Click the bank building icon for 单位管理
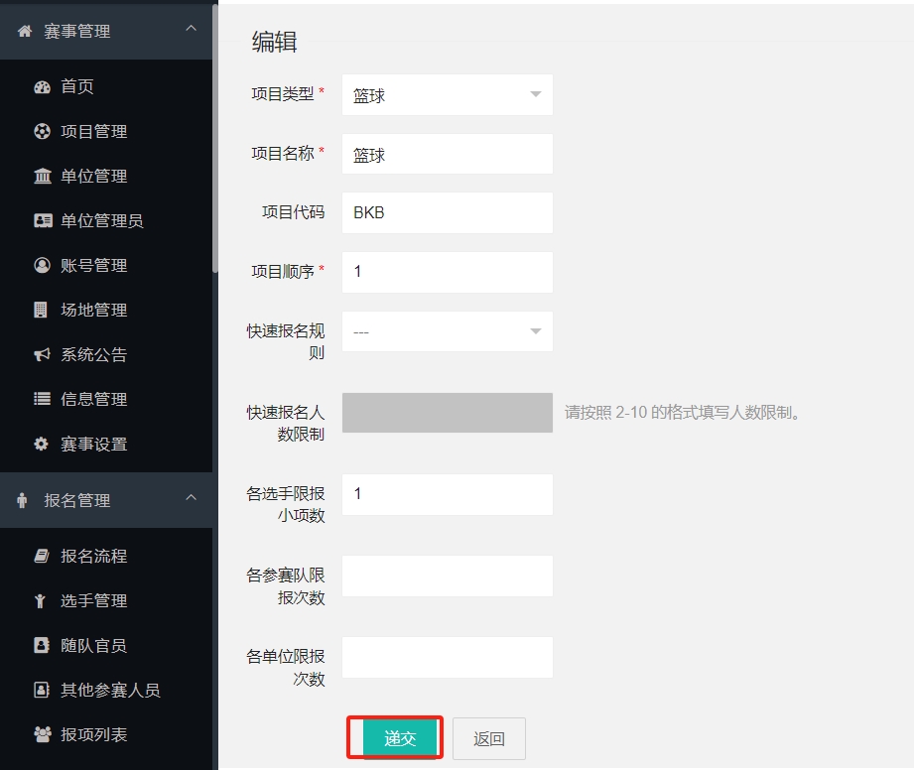The width and height of the screenshot is (914, 770). (42, 177)
